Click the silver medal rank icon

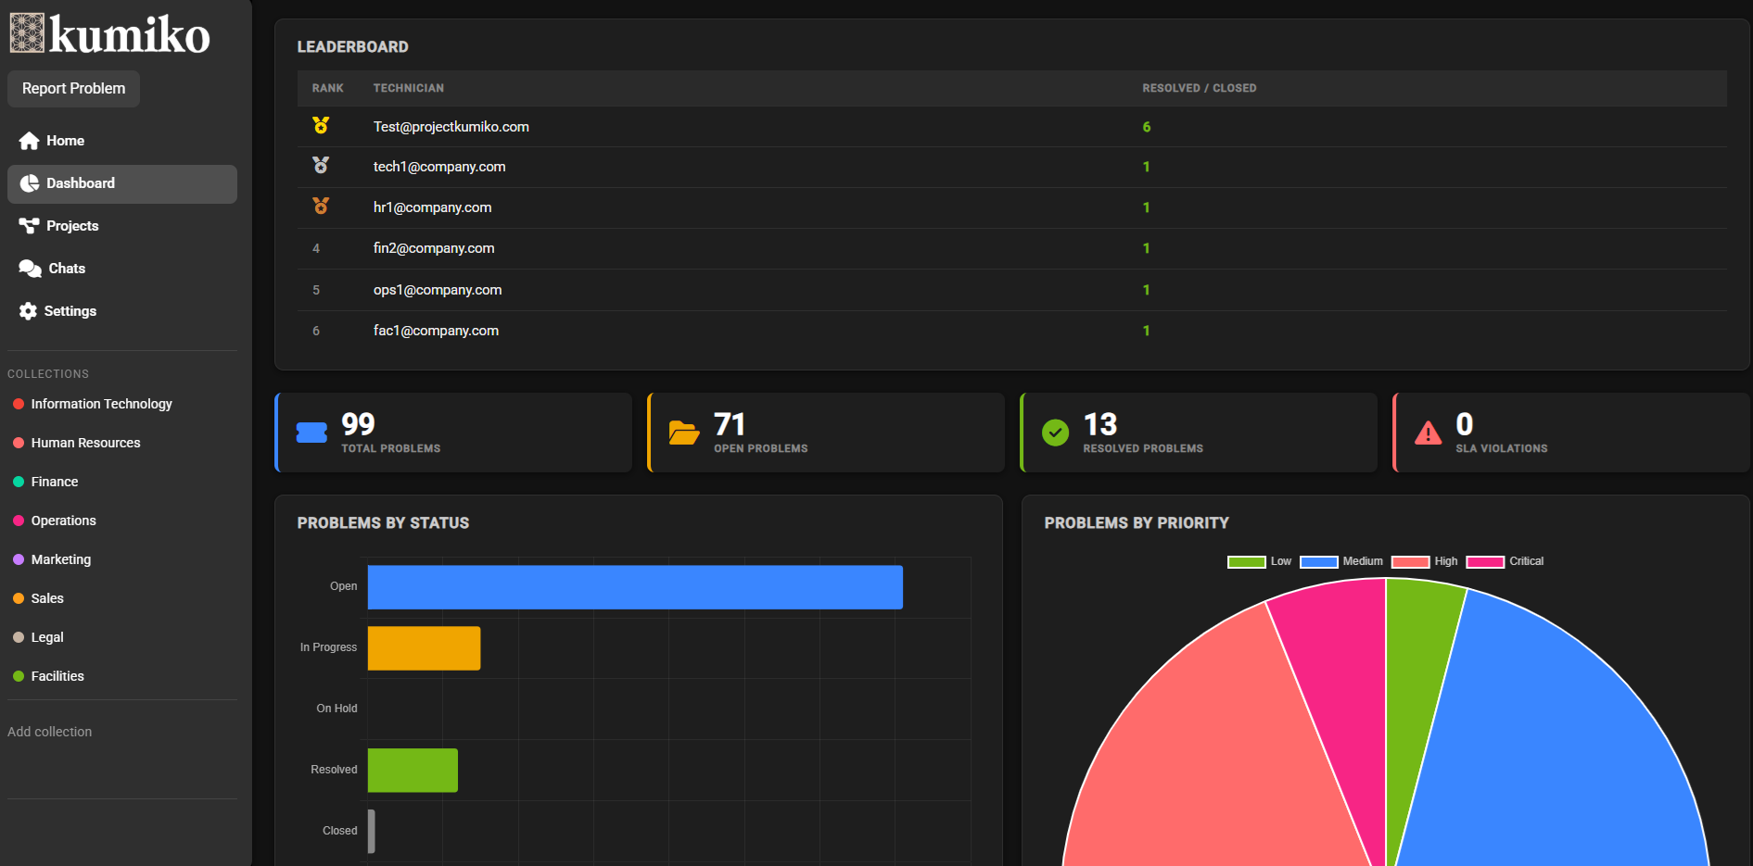pyautogui.click(x=321, y=165)
